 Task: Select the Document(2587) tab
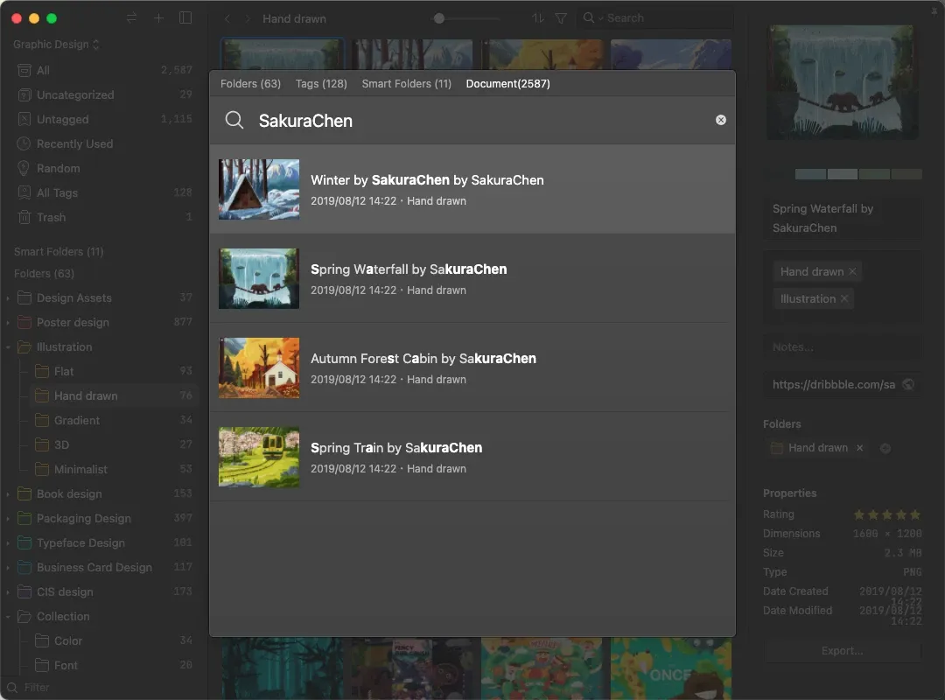(x=508, y=84)
